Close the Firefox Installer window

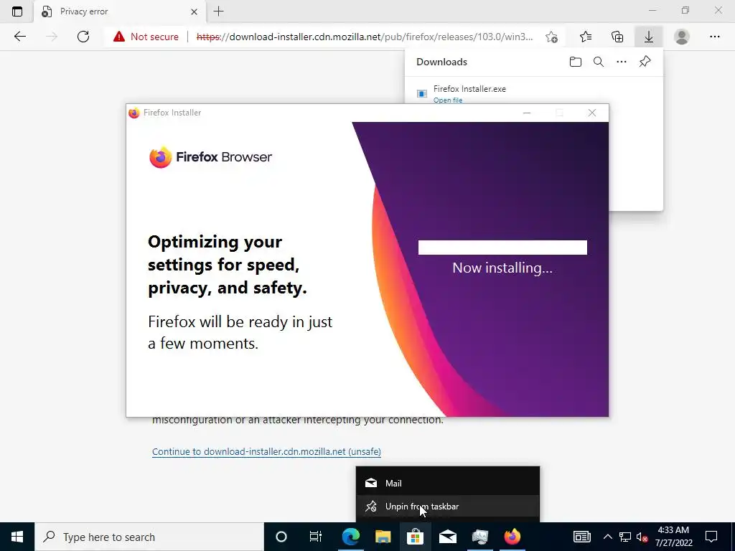[x=592, y=113]
